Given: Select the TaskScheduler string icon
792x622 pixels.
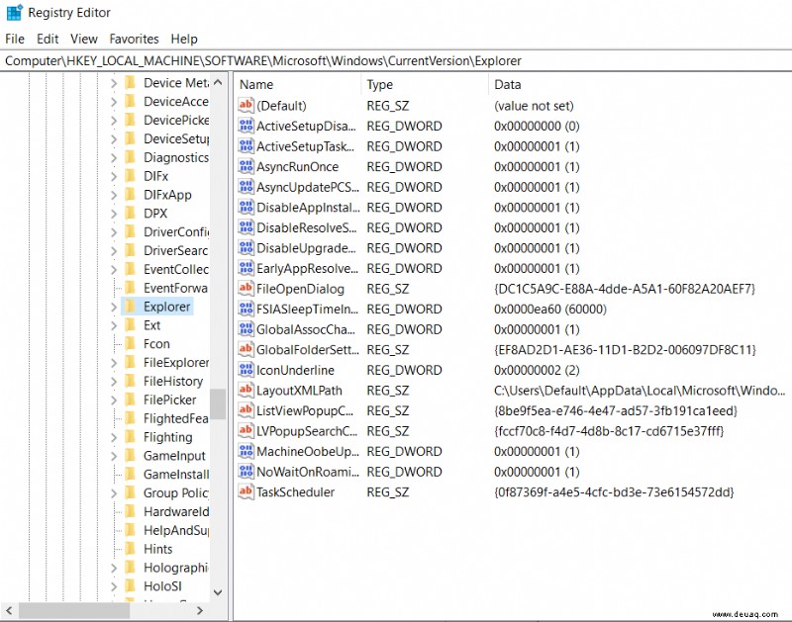Looking at the screenshot, I should pos(246,491).
